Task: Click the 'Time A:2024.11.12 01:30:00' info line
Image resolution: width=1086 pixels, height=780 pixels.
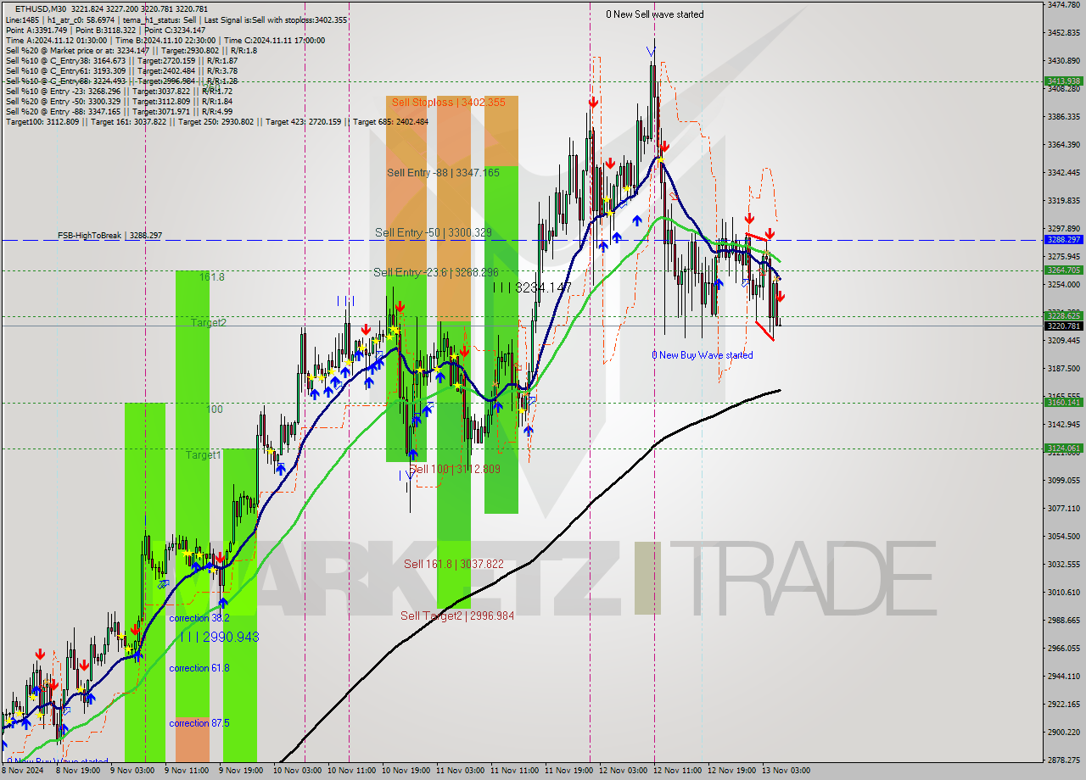Action: pyautogui.click(x=165, y=40)
